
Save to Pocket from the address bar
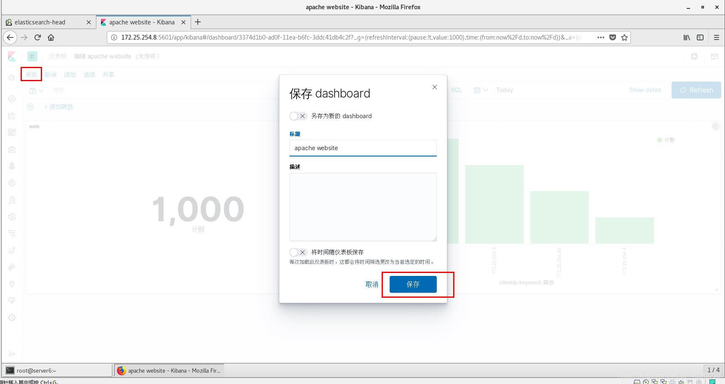[x=613, y=37]
